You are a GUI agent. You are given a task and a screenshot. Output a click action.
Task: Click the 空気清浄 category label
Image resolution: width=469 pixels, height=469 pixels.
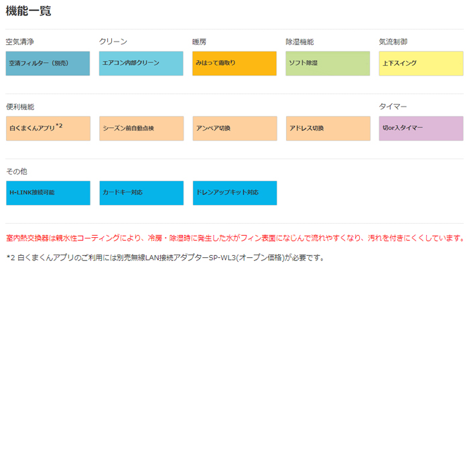(19, 42)
